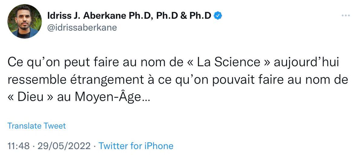The image size is (363, 155).
Task: Open the tweet's three-dot more options menu
Action: pos(346,16)
